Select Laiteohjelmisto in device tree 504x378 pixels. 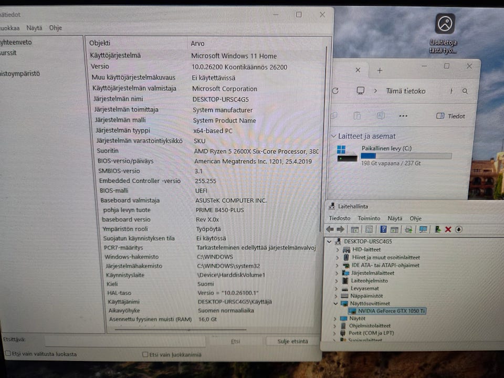[369, 280]
